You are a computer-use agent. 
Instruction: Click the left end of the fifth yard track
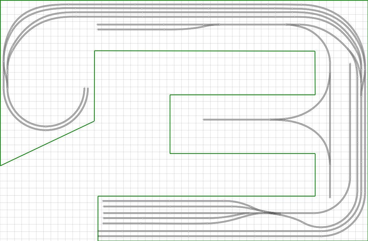click(103, 224)
